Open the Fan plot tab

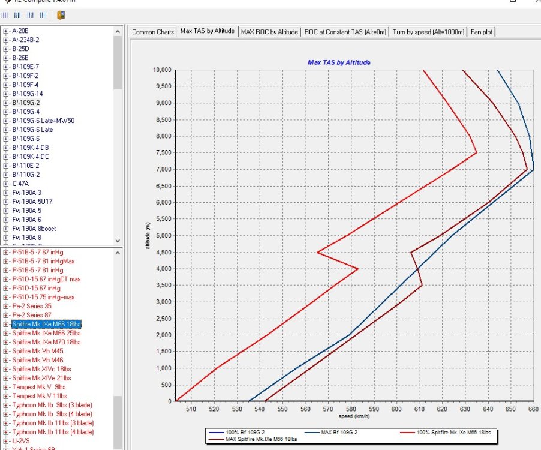coord(483,32)
